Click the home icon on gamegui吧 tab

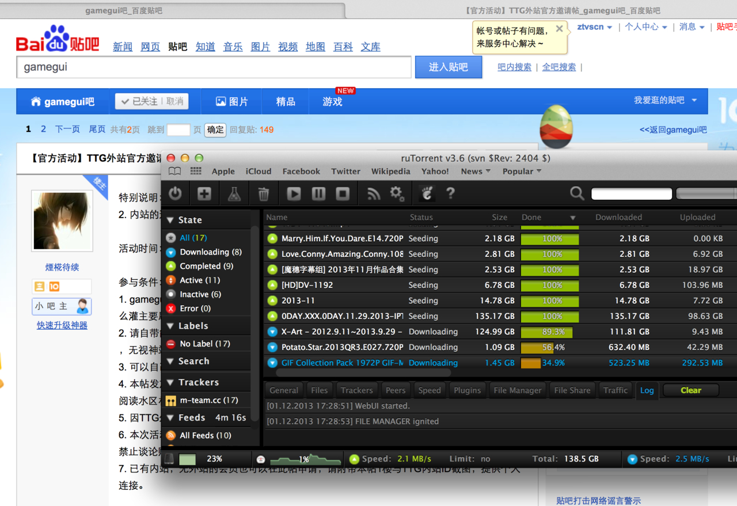click(36, 101)
